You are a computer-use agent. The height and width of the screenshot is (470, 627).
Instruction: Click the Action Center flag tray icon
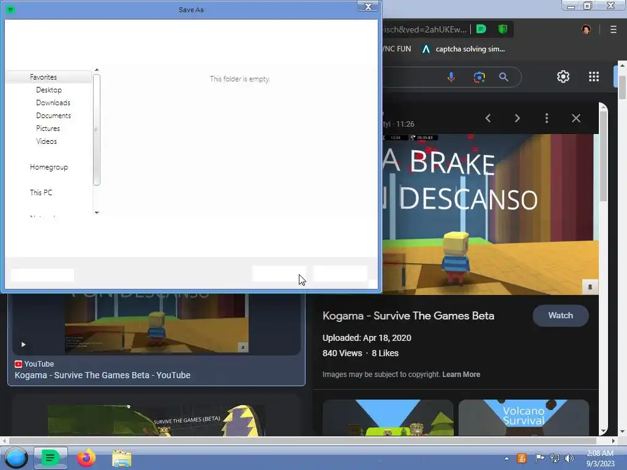(539, 458)
